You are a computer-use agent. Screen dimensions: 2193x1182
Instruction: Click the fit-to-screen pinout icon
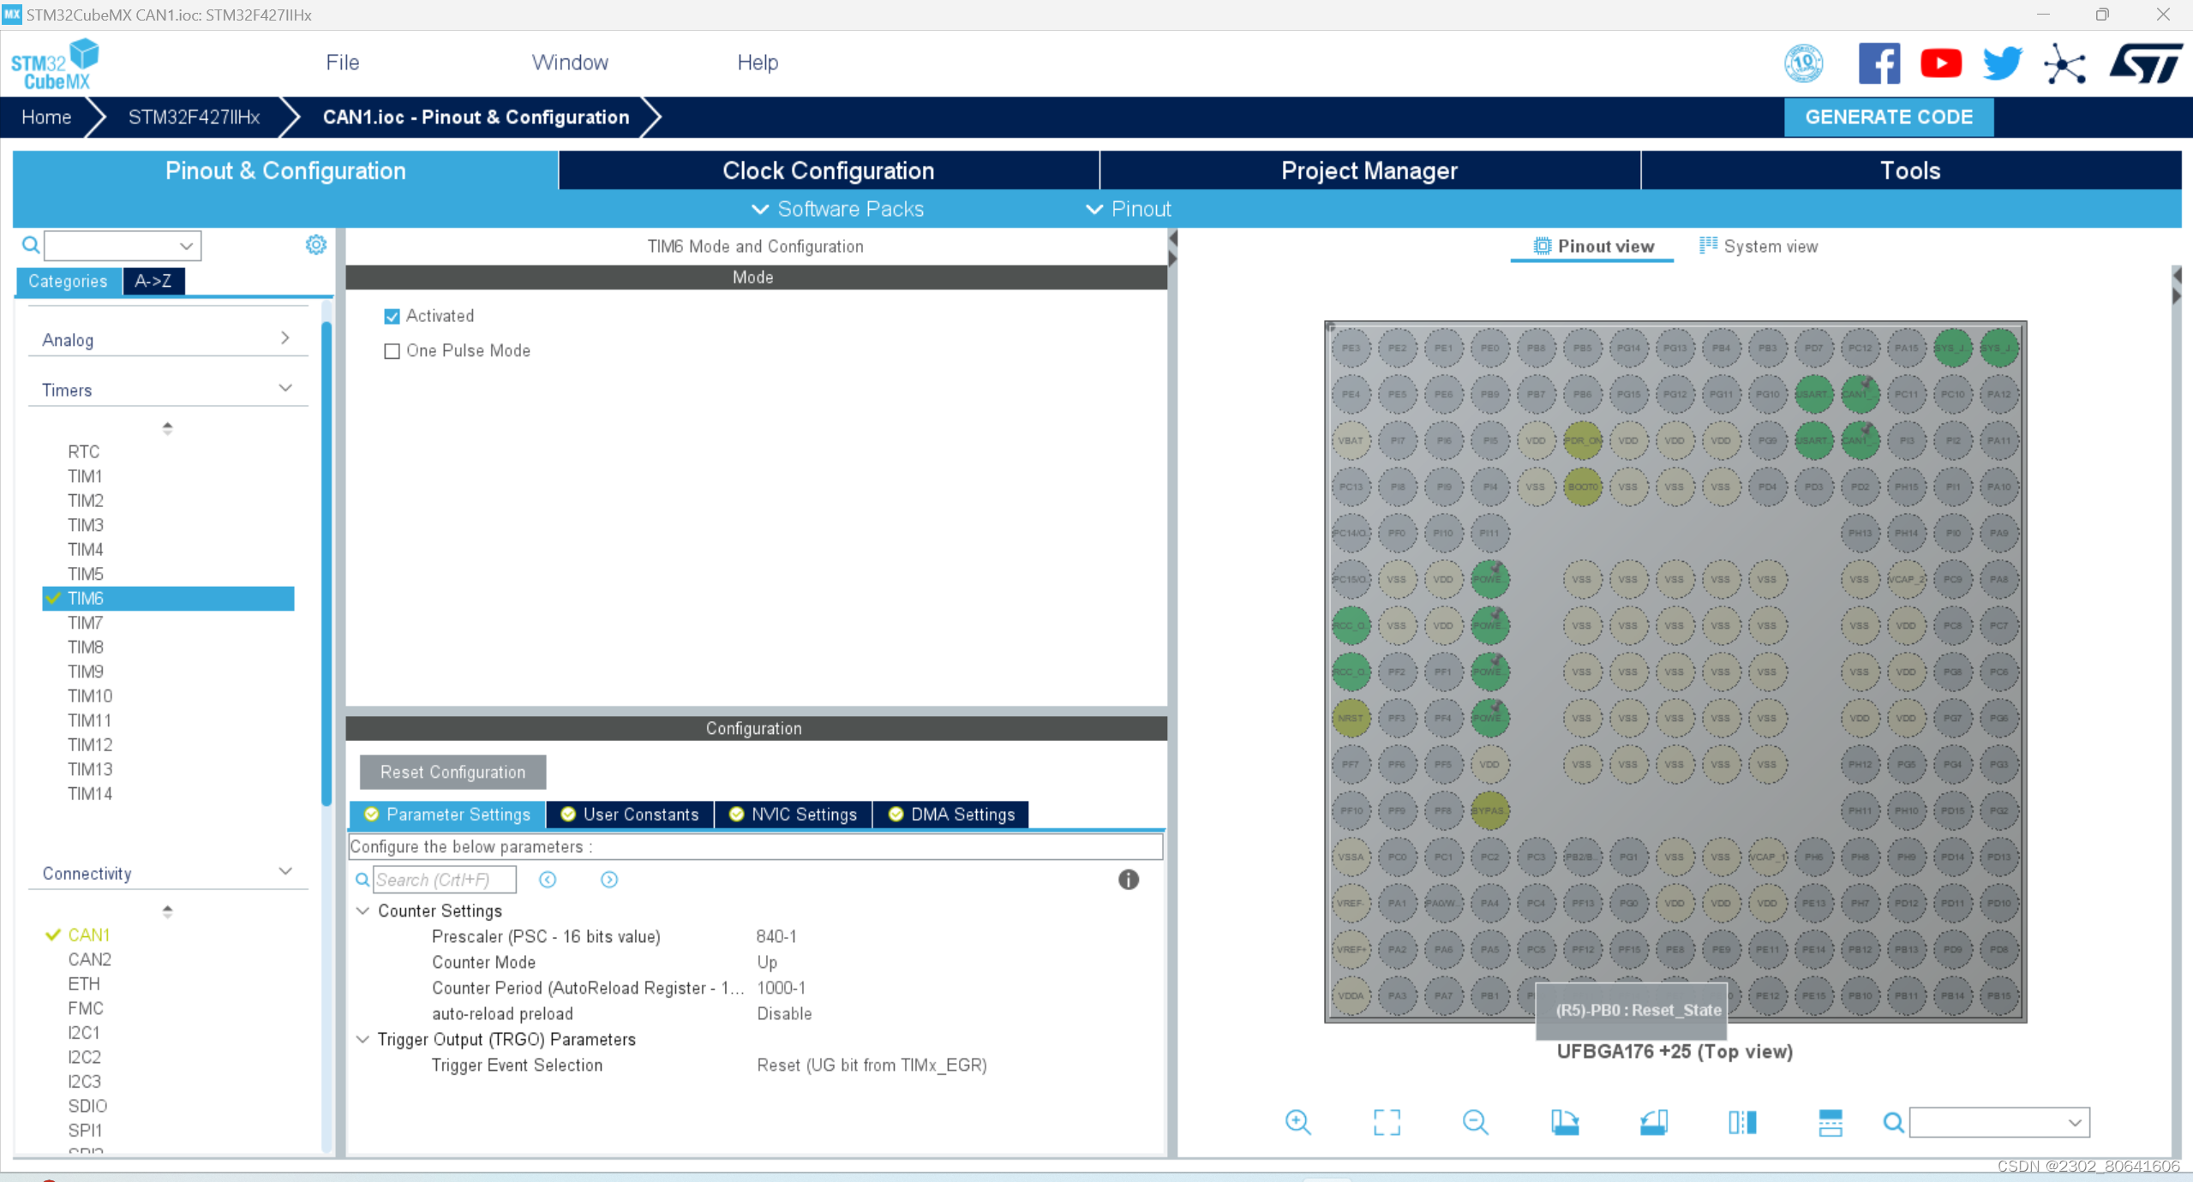pyautogui.click(x=1387, y=1122)
